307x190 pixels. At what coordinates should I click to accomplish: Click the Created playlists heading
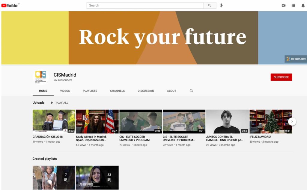click(x=45, y=159)
